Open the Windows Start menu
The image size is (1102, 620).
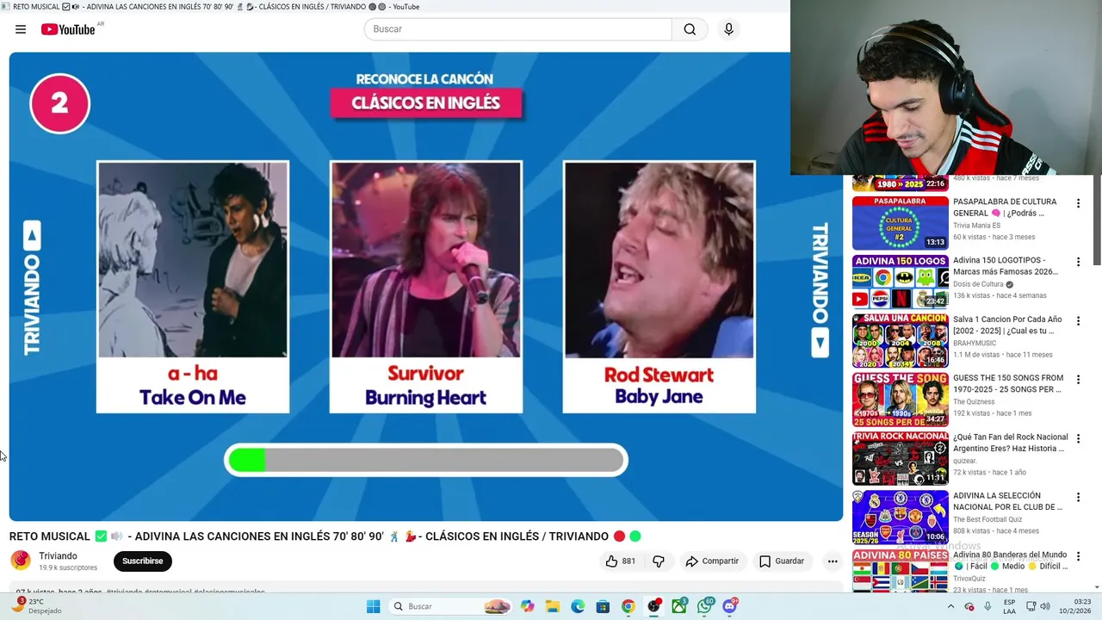click(373, 606)
